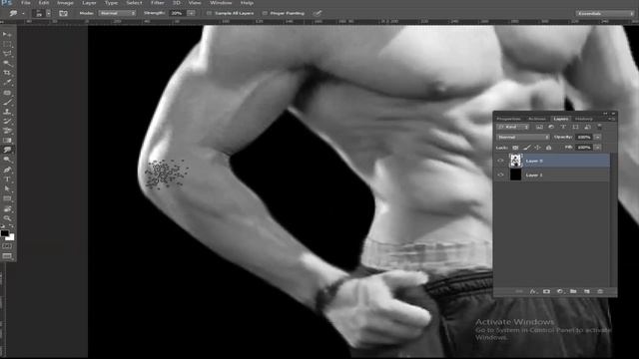Viewport: 639px width, 359px height.
Task: Select the Brush tool
Action: click(x=7, y=102)
